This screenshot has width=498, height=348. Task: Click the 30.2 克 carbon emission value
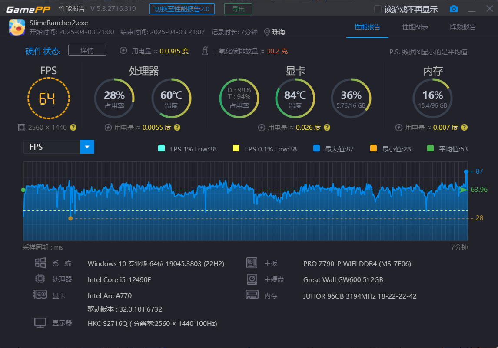(x=277, y=51)
